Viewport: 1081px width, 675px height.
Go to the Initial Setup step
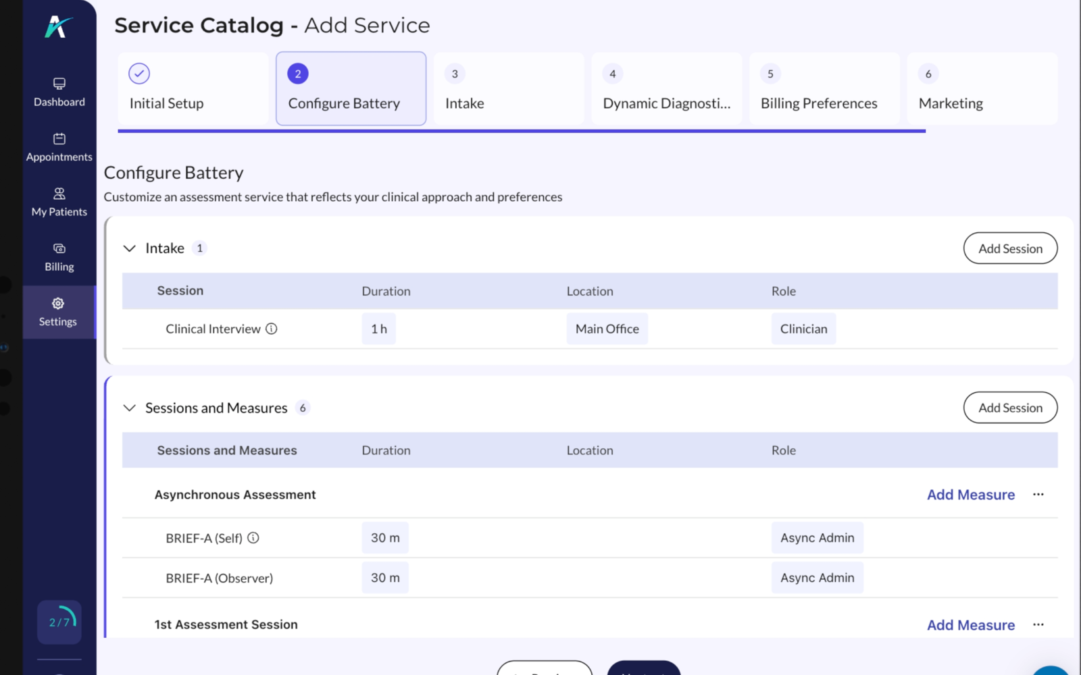(193, 88)
